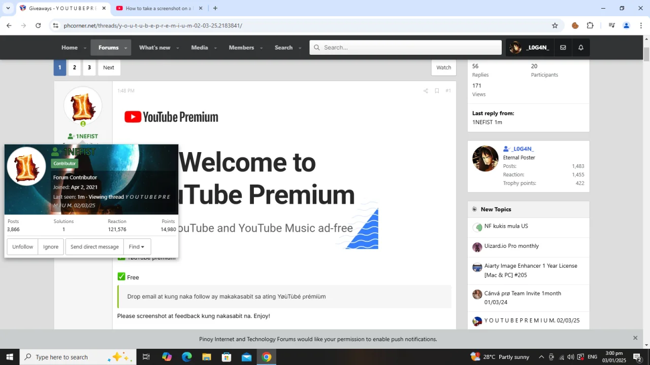The image size is (650, 365).
Task: Open _L0G4N_ account menu in navbar
Action: (x=529, y=48)
